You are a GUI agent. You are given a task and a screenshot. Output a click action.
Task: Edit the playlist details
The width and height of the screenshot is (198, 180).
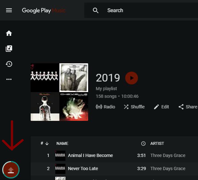(x=161, y=107)
